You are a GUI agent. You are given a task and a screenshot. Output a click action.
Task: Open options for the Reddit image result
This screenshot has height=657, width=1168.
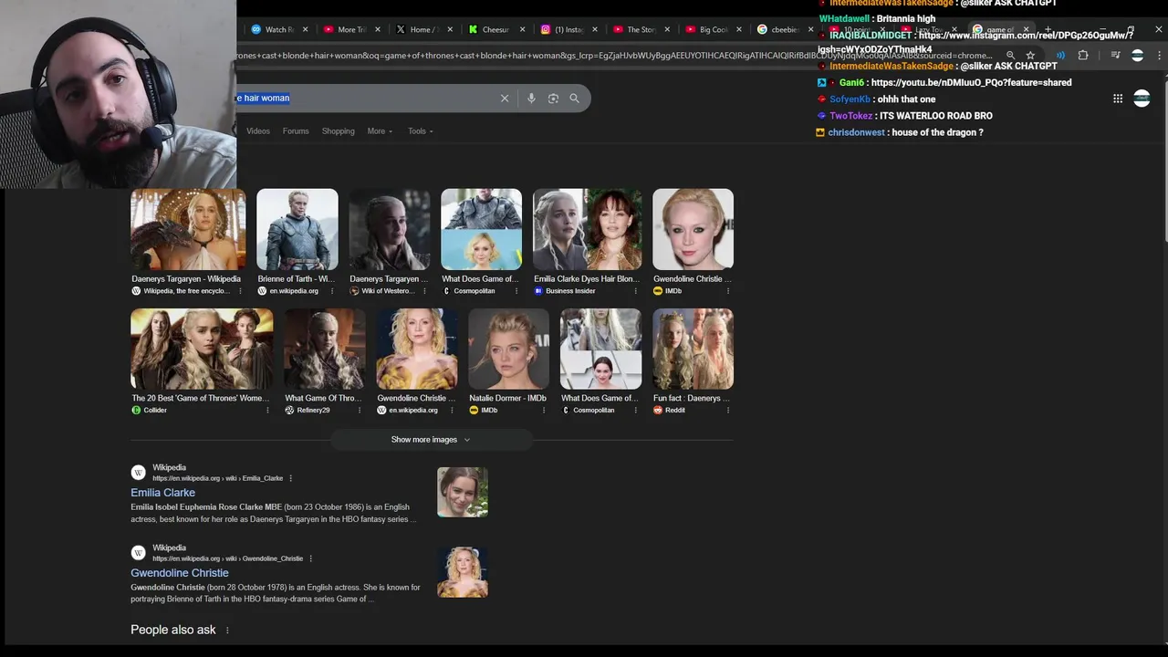click(x=728, y=411)
